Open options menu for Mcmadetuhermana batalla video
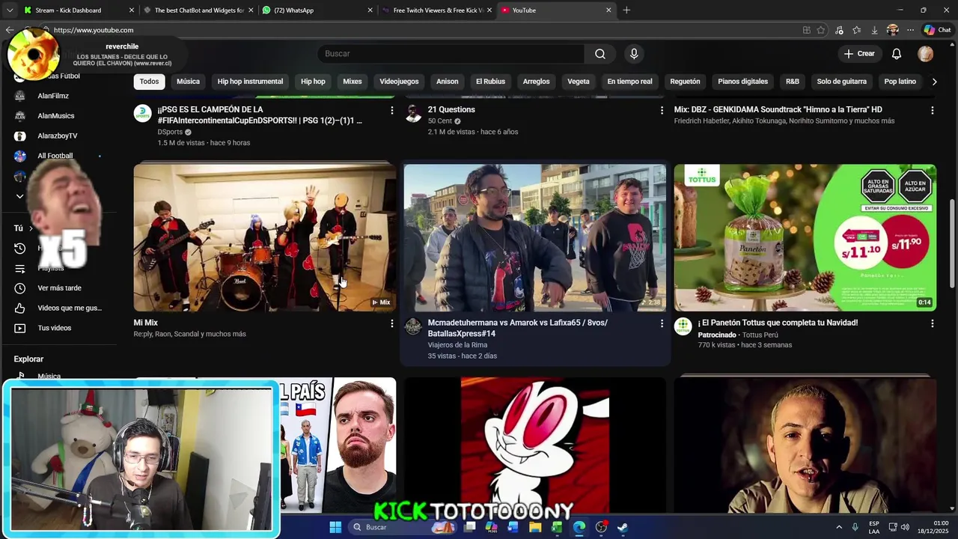958x539 pixels. tap(662, 323)
